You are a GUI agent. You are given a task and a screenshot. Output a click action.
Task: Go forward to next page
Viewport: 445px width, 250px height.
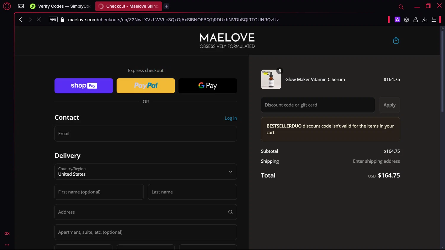coord(30,20)
